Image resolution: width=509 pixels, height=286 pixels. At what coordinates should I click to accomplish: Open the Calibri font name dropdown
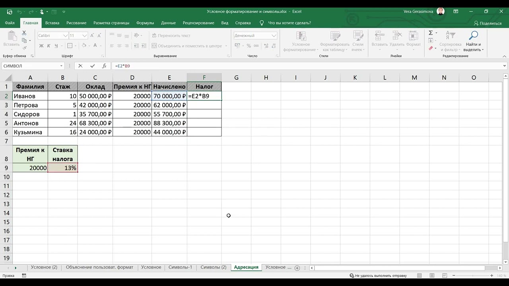tap(65, 35)
